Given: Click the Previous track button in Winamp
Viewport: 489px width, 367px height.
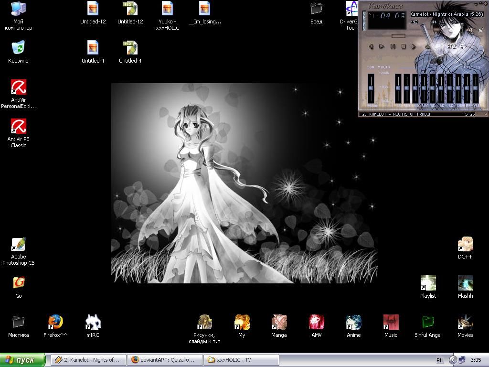Looking at the screenshot, I should pyautogui.click(x=371, y=46).
